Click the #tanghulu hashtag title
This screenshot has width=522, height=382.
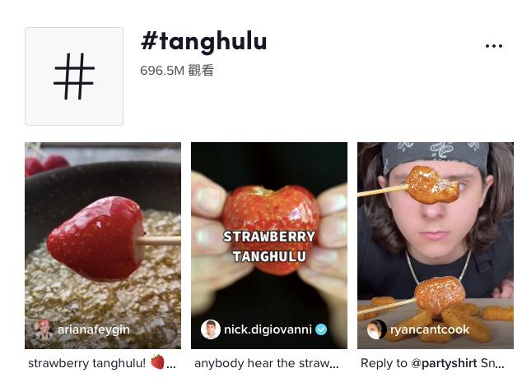coord(203,42)
